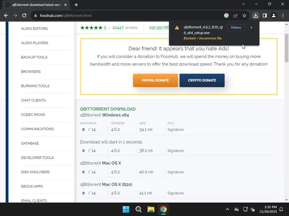
Task: Click the CRYPTO DONATE button
Action: [x=202, y=80]
